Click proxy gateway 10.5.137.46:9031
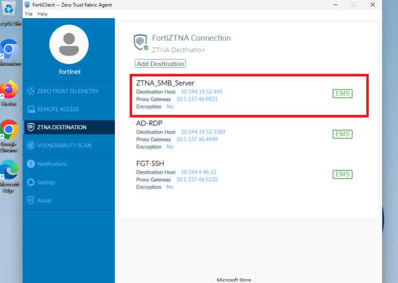 (197, 99)
